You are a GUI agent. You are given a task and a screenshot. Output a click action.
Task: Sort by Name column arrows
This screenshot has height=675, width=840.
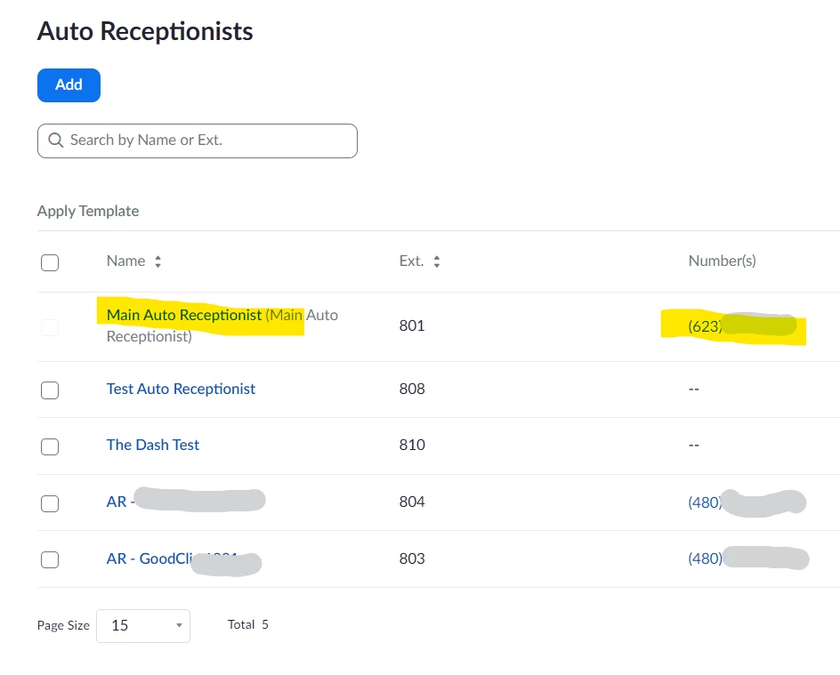157,261
